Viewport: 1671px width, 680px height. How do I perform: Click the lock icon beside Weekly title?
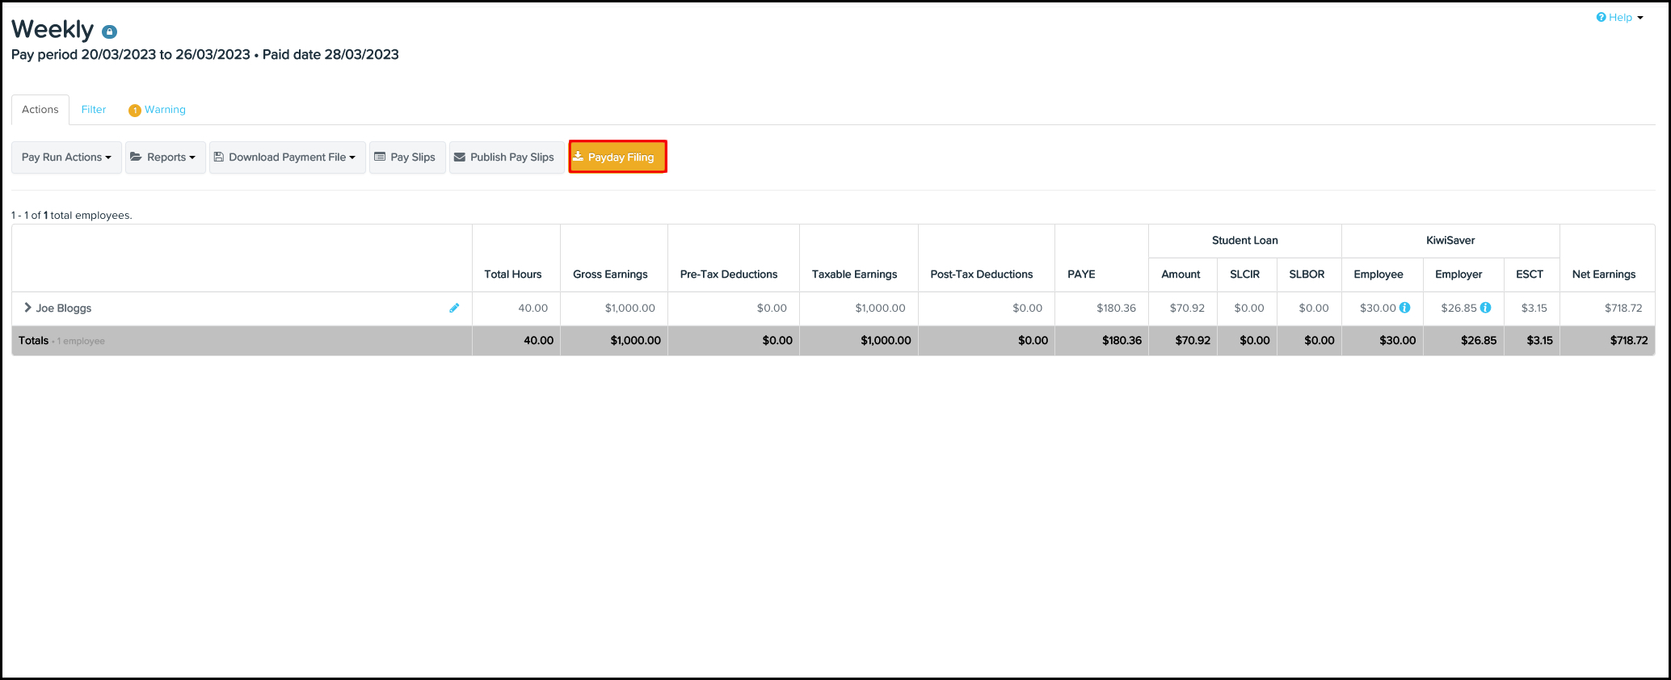(110, 32)
